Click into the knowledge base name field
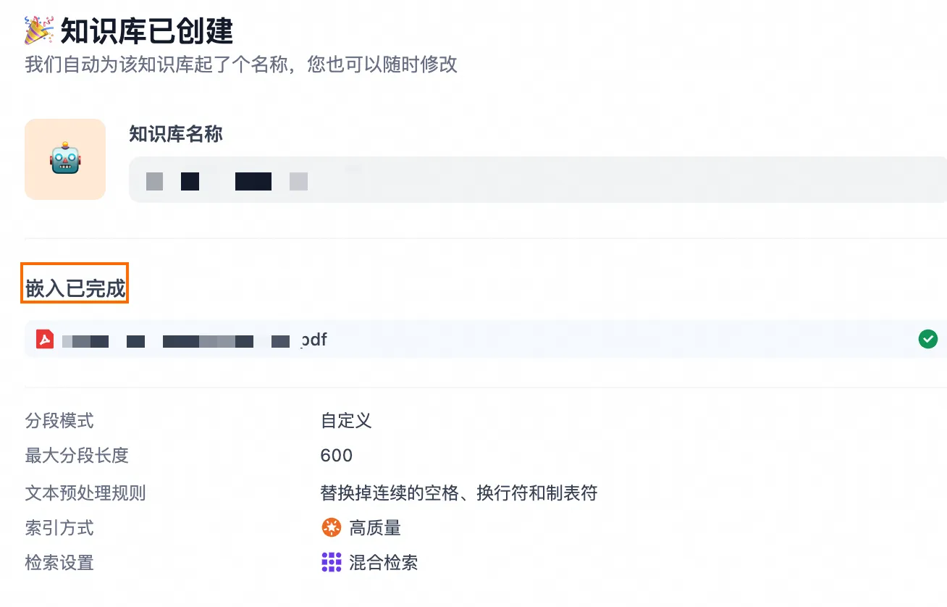 coord(537,180)
